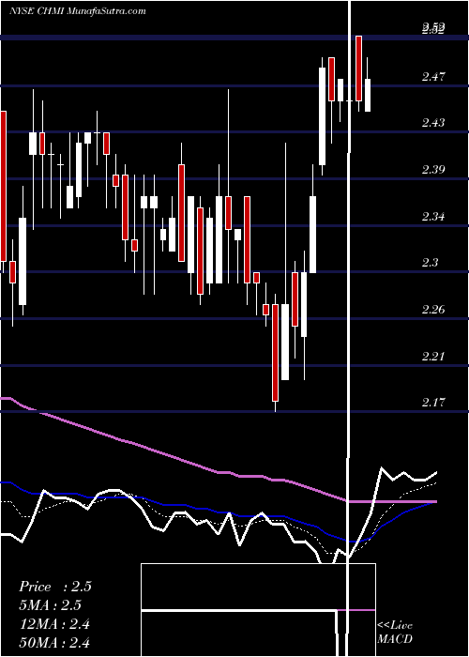The height and width of the screenshot is (657, 469).
Task: Click the '5MA : 2.5' legend text
Action: (50, 605)
